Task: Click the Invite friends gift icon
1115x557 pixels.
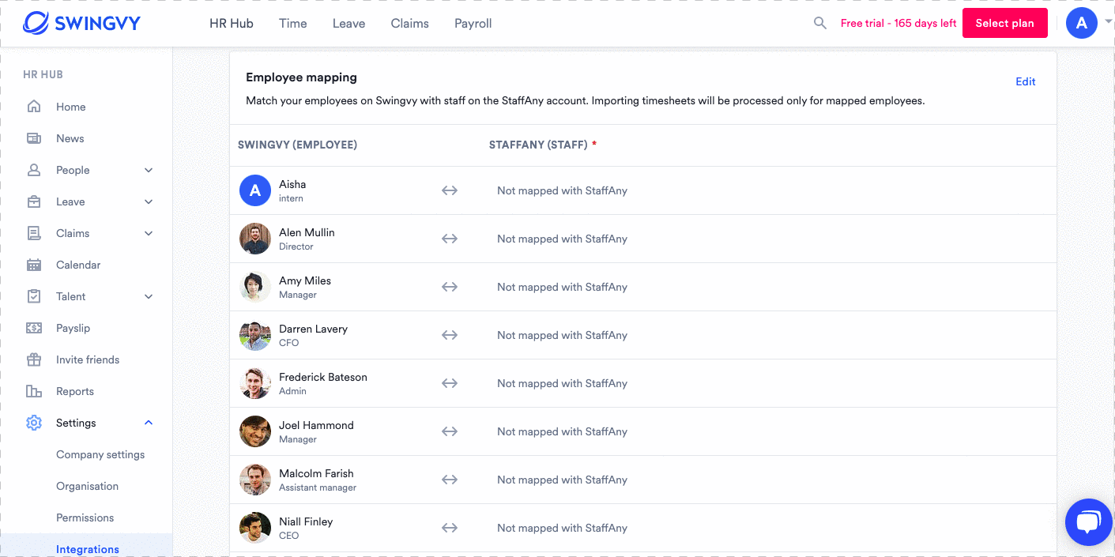Action: point(34,359)
